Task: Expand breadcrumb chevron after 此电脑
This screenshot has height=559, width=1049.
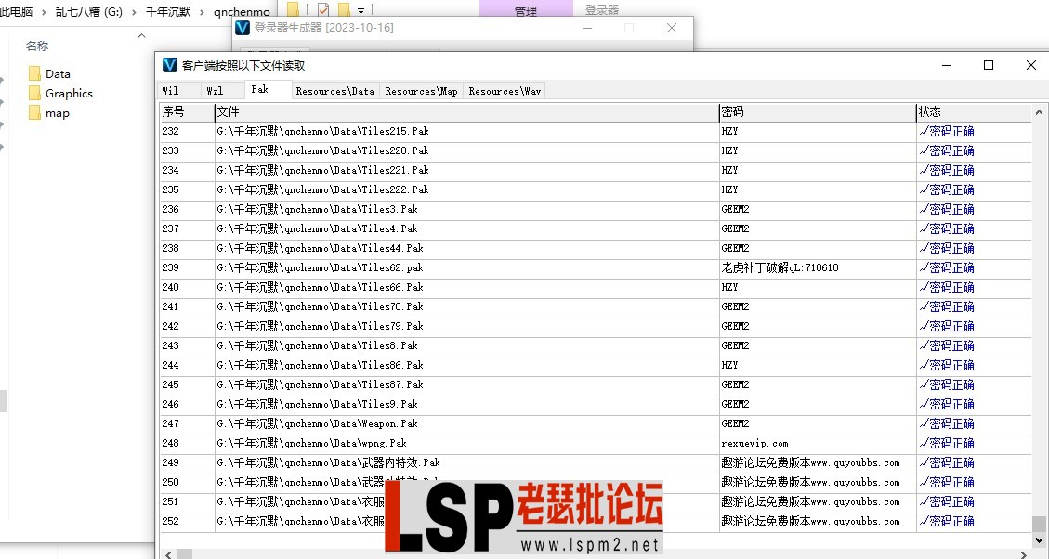Action: click(x=43, y=12)
